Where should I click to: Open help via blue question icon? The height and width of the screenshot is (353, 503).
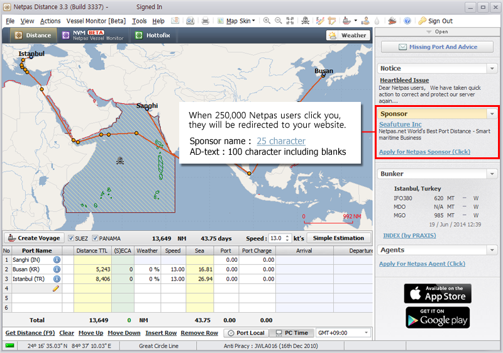tap(407, 21)
